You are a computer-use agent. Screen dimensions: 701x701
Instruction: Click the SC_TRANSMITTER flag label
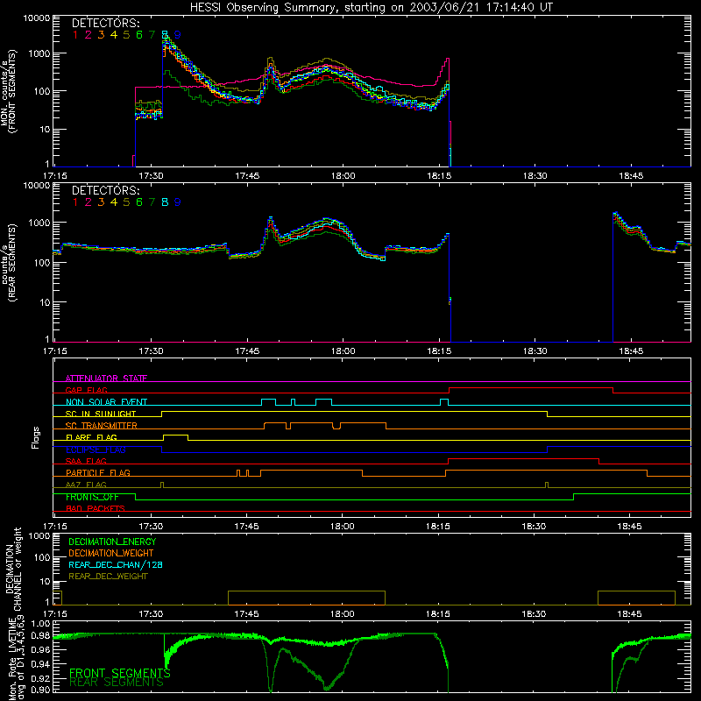click(x=102, y=425)
